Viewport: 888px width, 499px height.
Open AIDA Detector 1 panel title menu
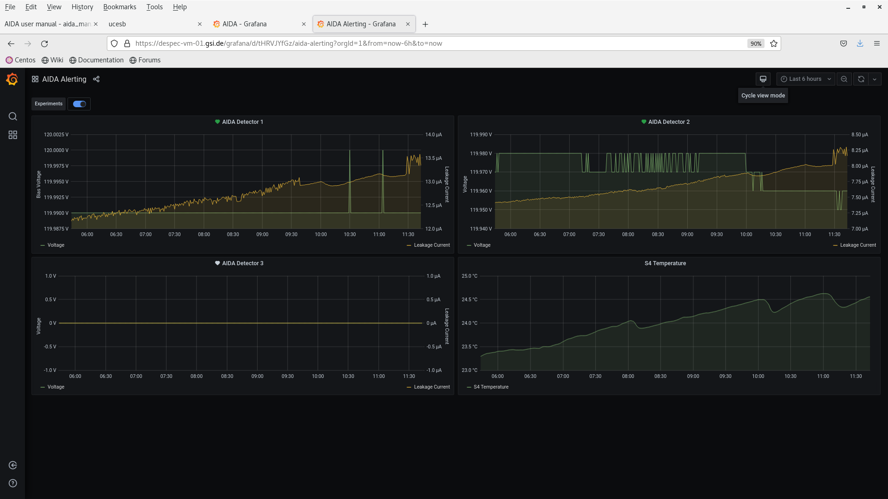[x=242, y=122]
